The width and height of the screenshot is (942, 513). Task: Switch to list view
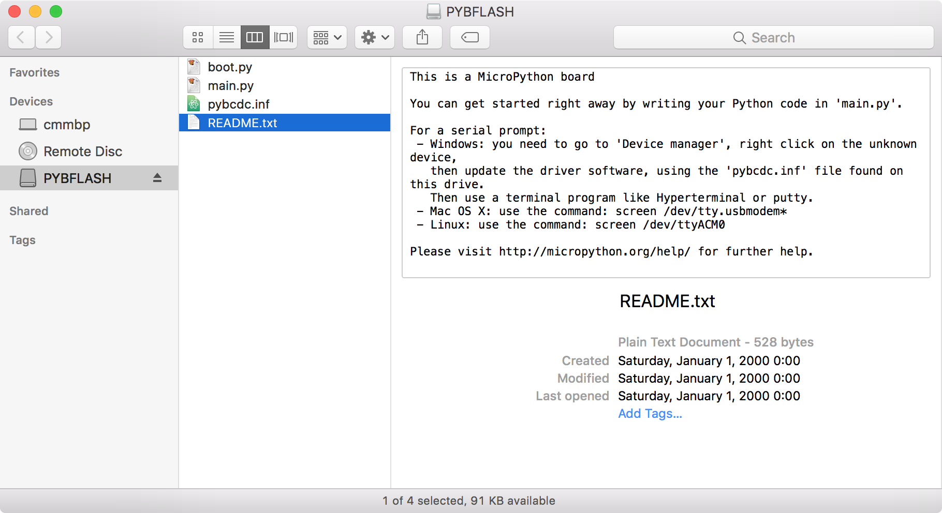226,37
